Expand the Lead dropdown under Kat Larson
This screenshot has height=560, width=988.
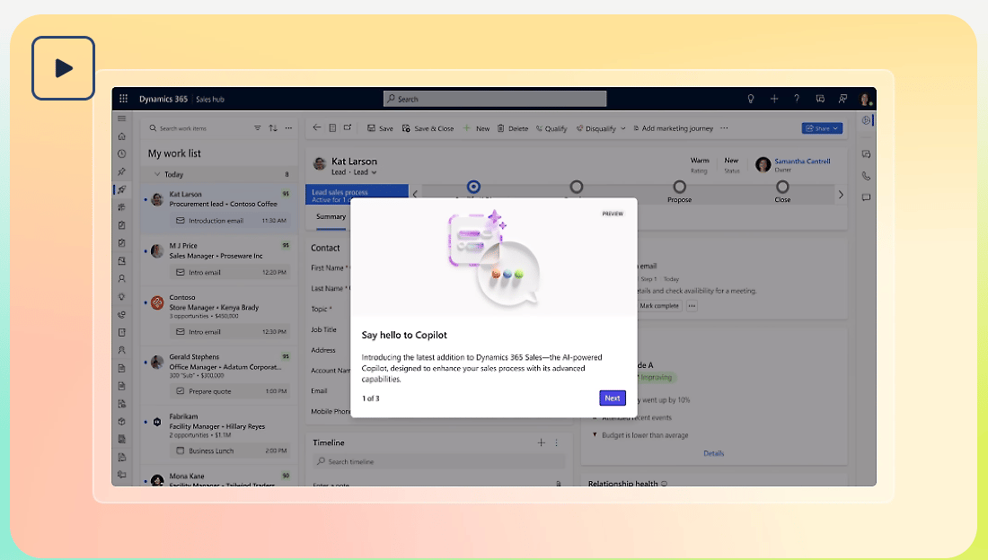tap(375, 172)
